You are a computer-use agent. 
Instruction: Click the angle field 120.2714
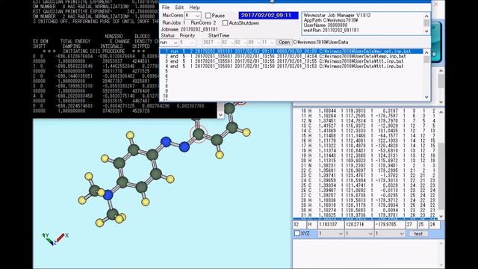click(358, 225)
